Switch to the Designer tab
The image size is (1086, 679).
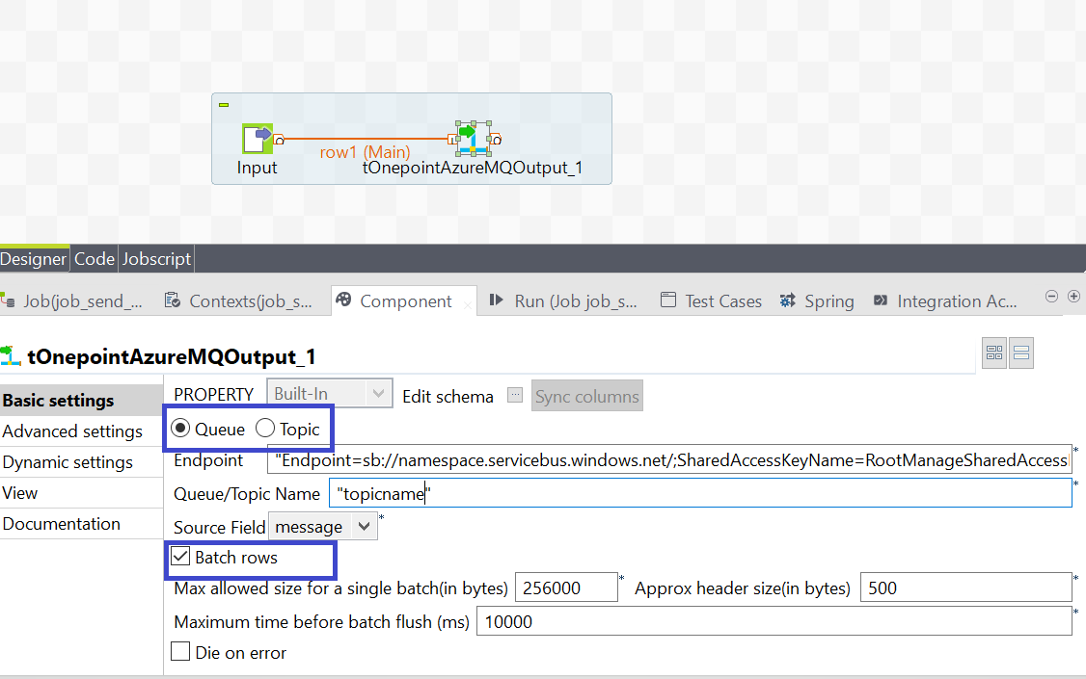tap(33, 259)
